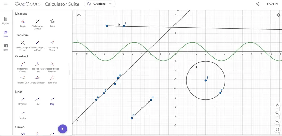Image resolution: width=282 pixels, height=136 pixels.
Task: Click the purple Move pointer button
Action: [63, 129]
